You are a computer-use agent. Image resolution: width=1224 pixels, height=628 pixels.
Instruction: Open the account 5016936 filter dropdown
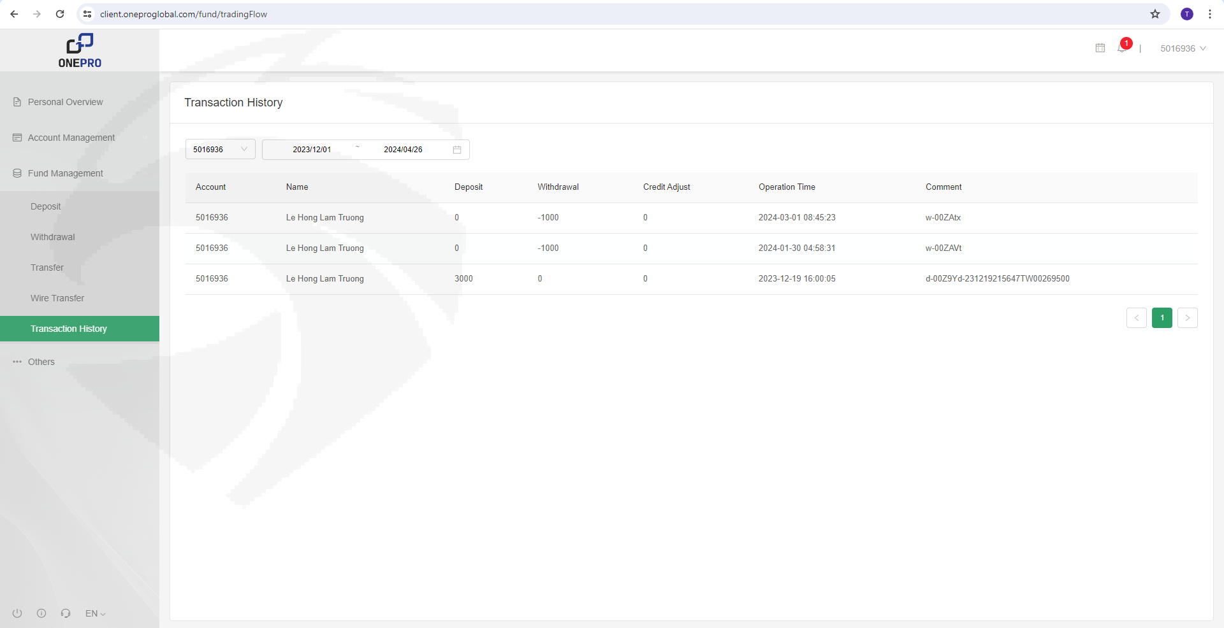pyautogui.click(x=220, y=150)
